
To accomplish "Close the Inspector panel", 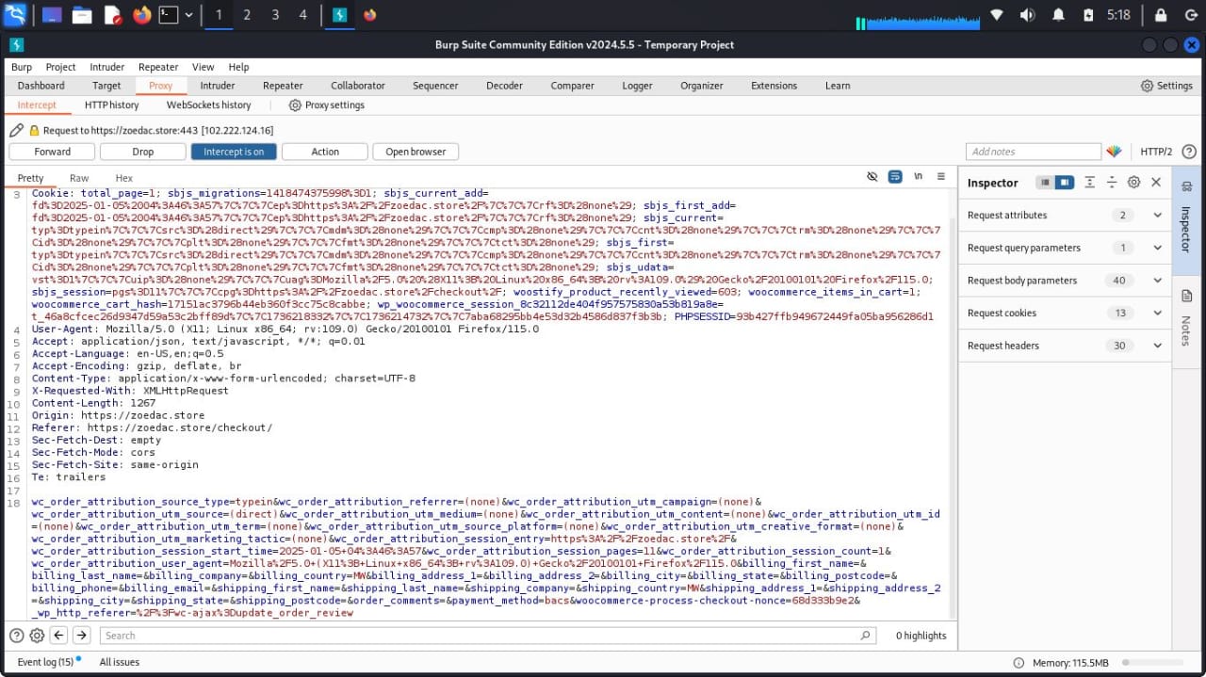I will point(1156,183).
